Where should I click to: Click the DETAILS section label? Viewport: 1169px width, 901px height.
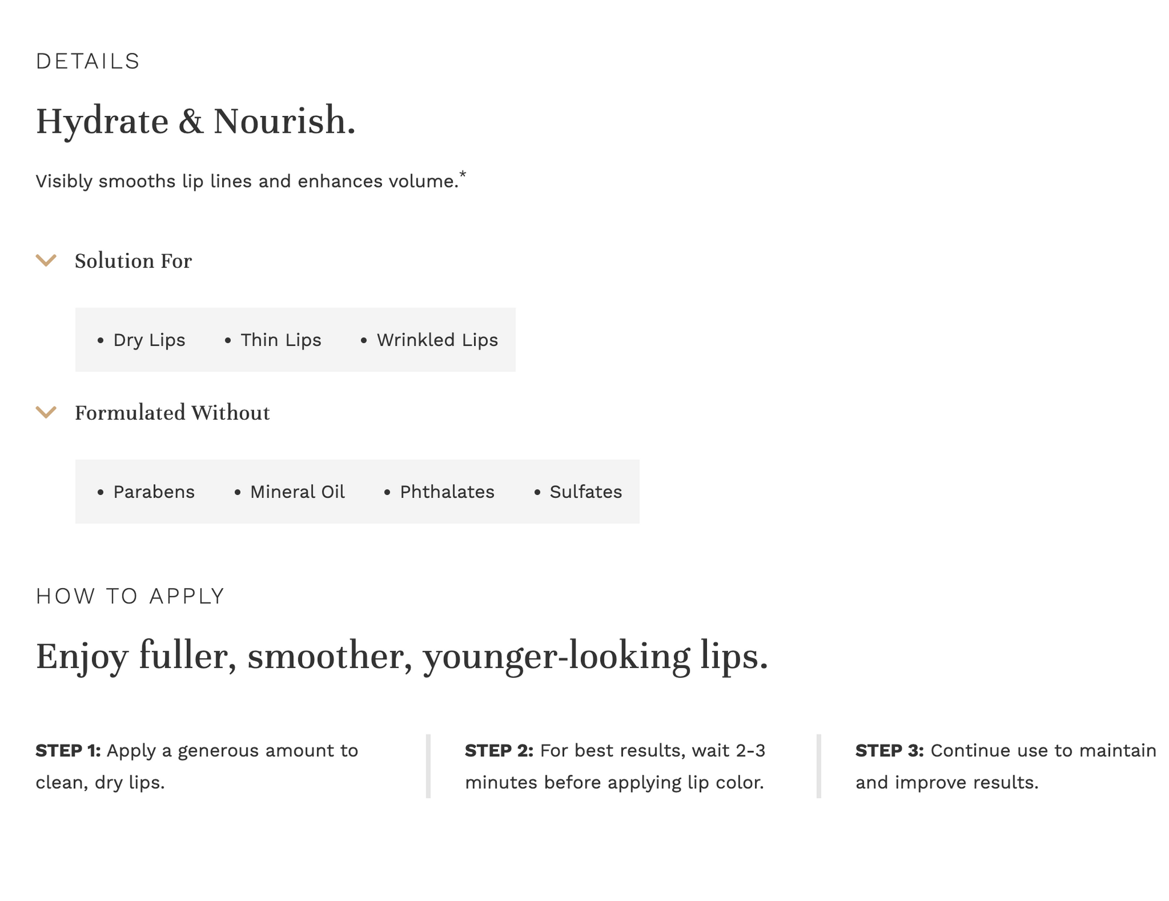coord(88,61)
